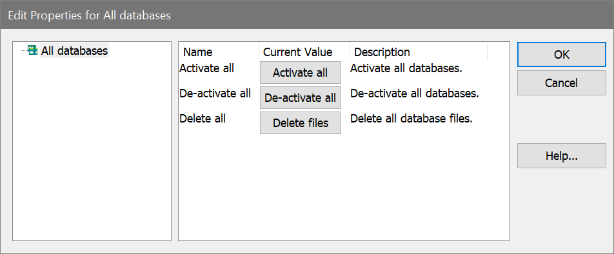Select the 'Delete all' name cell

(x=203, y=119)
